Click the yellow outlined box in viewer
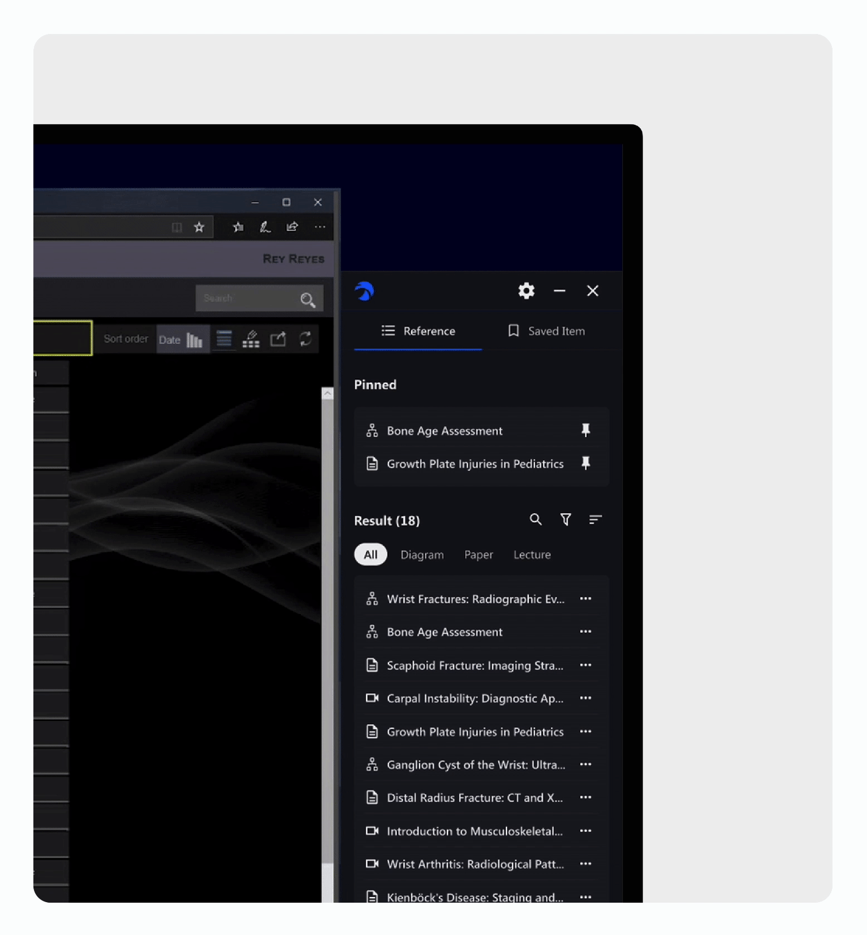 [62, 338]
